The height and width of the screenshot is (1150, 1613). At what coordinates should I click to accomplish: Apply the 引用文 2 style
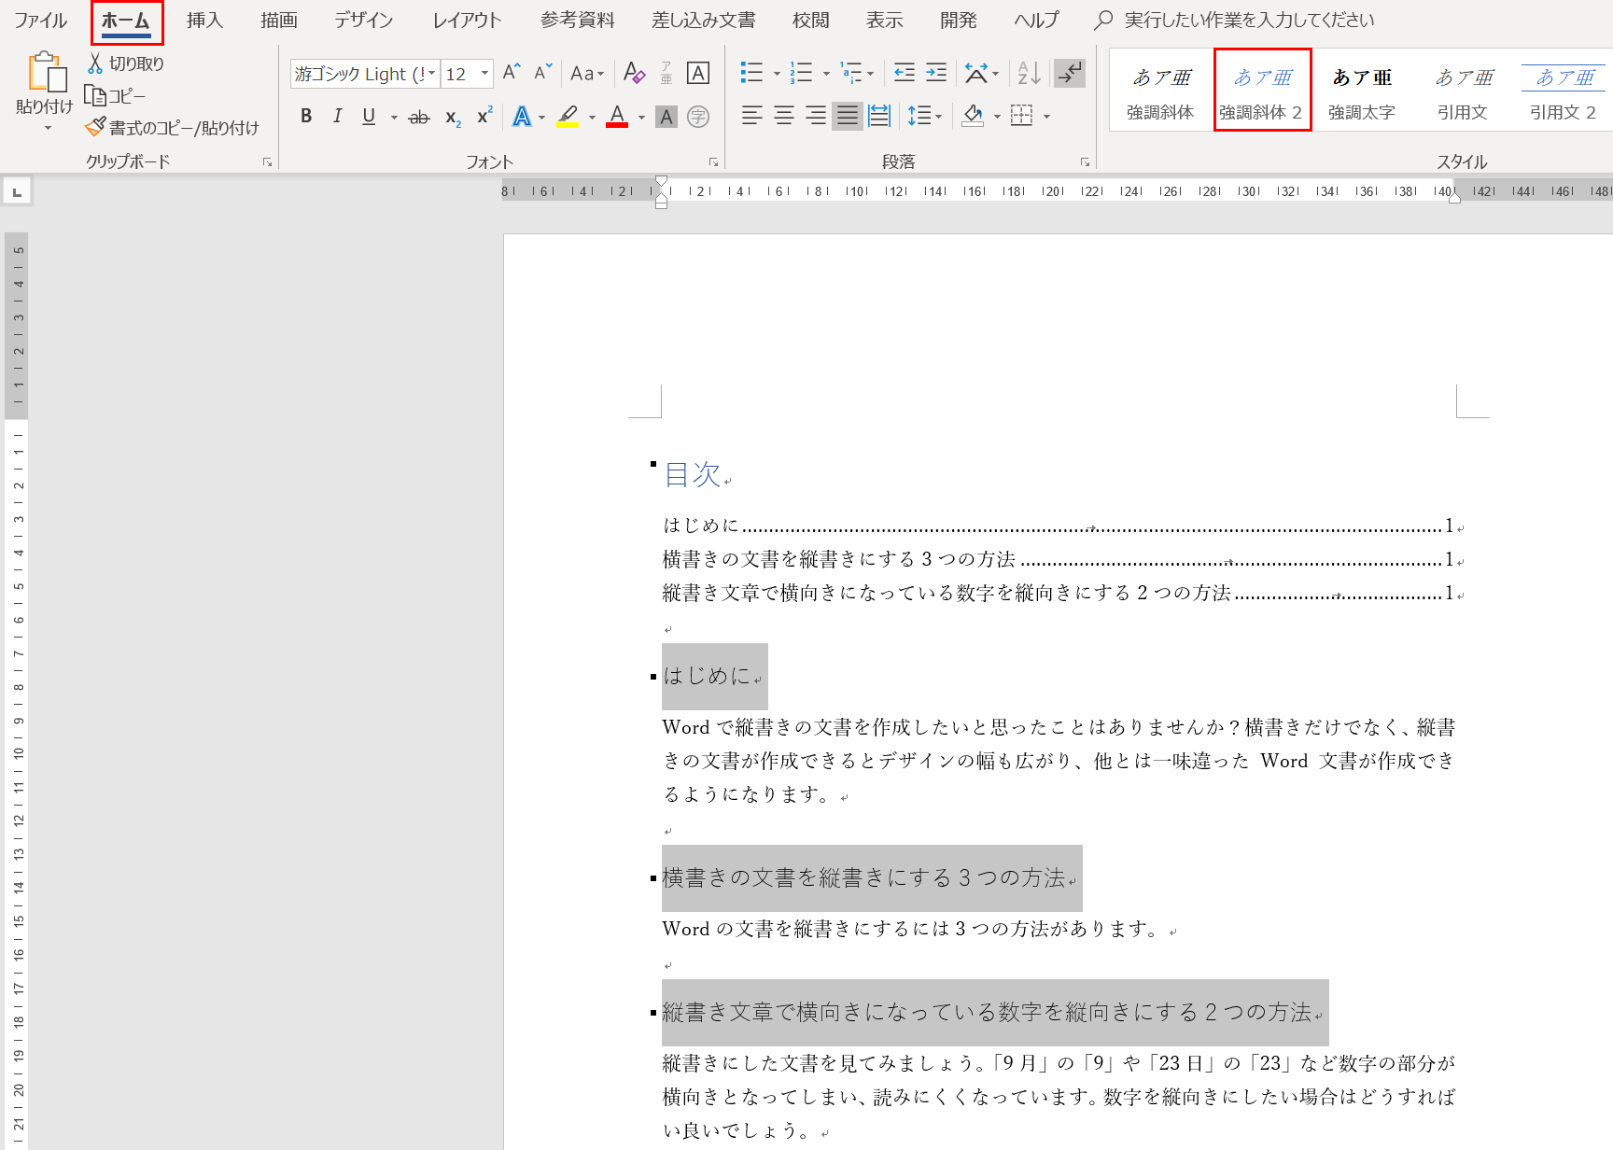point(1564,91)
